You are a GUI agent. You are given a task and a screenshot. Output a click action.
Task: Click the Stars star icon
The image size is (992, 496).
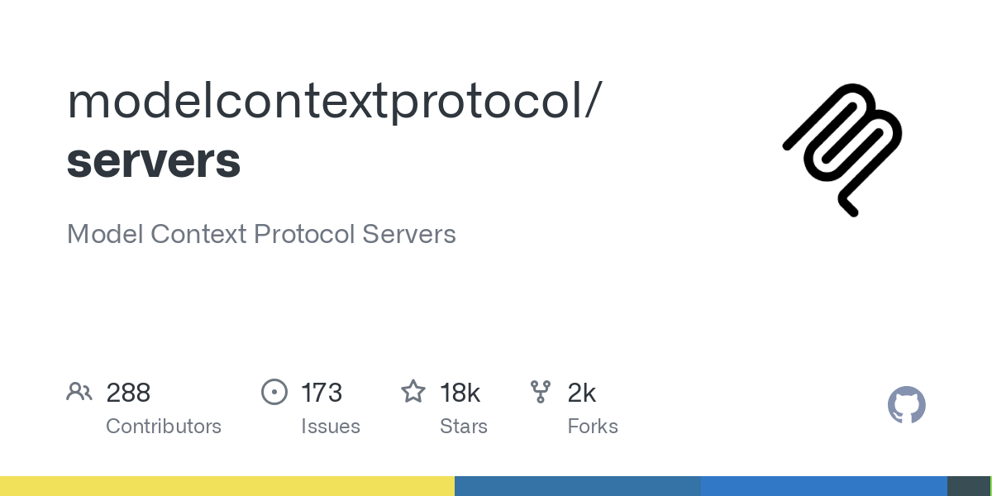(413, 392)
